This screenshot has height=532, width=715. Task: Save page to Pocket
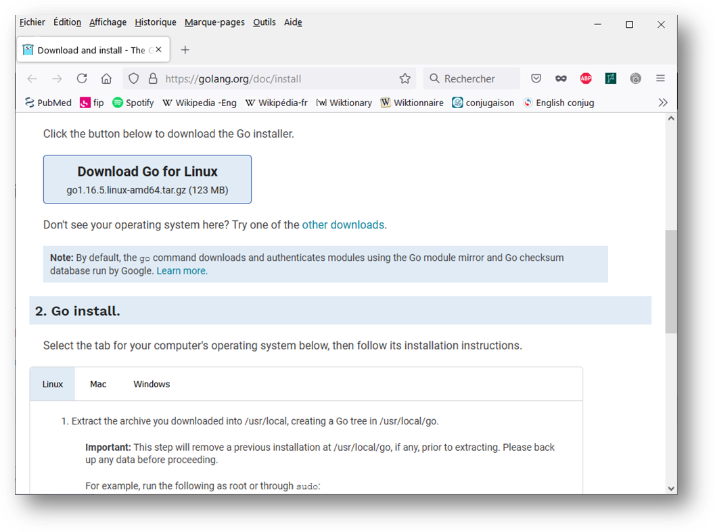coord(536,78)
